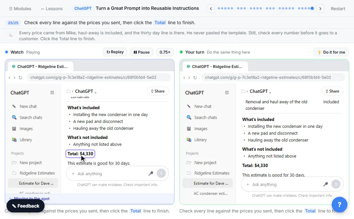354x219 pixels.
Task: Click the Total: $4,330 line in Your turn panel
Action: [x=255, y=165]
